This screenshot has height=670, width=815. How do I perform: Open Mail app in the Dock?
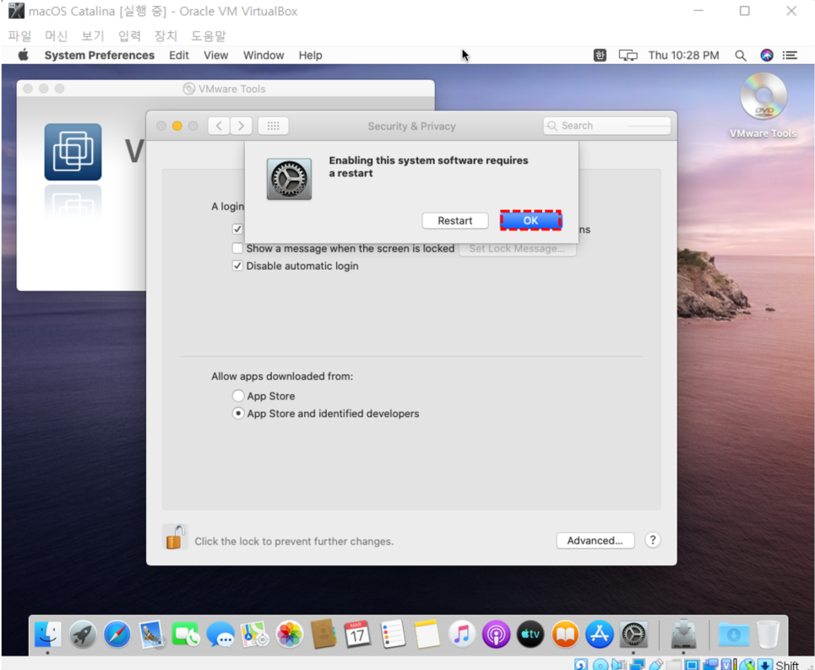[x=152, y=635]
